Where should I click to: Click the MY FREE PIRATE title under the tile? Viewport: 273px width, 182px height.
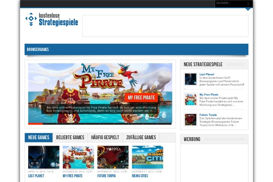73,176
